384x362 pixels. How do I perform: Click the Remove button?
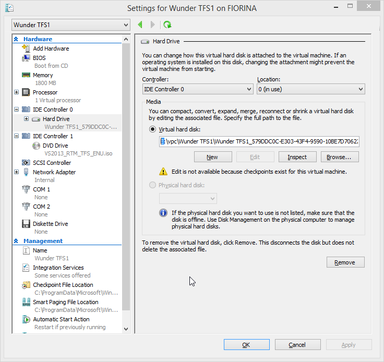coord(345,262)
